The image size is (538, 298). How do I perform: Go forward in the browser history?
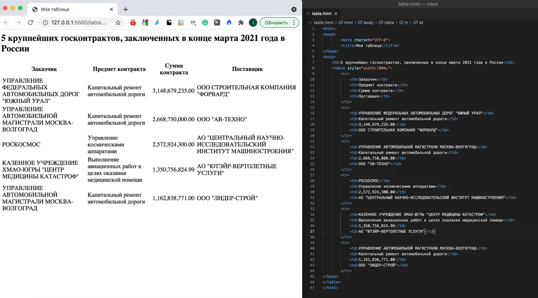click(18, 22)
